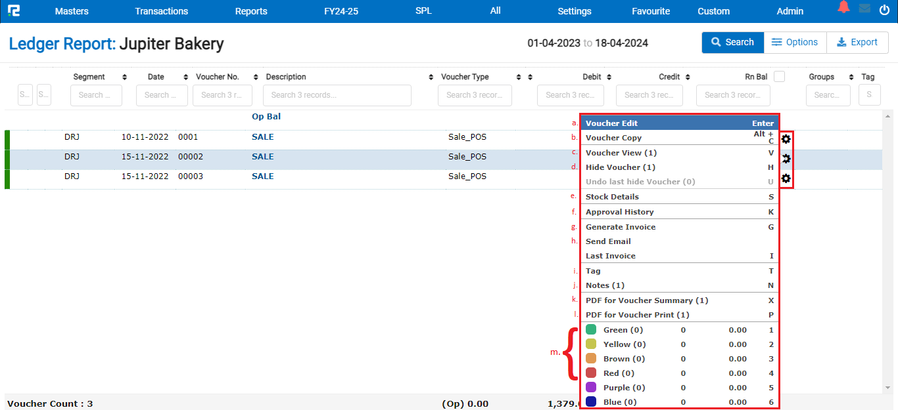Click the Export button

pyautogui.click(x=857, y=43)
